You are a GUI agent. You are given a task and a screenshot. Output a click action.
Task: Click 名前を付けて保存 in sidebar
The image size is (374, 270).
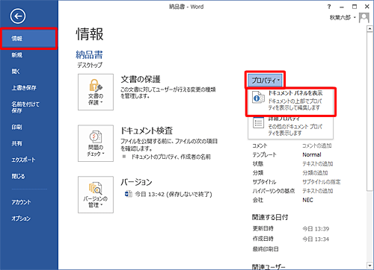tap(25, 107)
